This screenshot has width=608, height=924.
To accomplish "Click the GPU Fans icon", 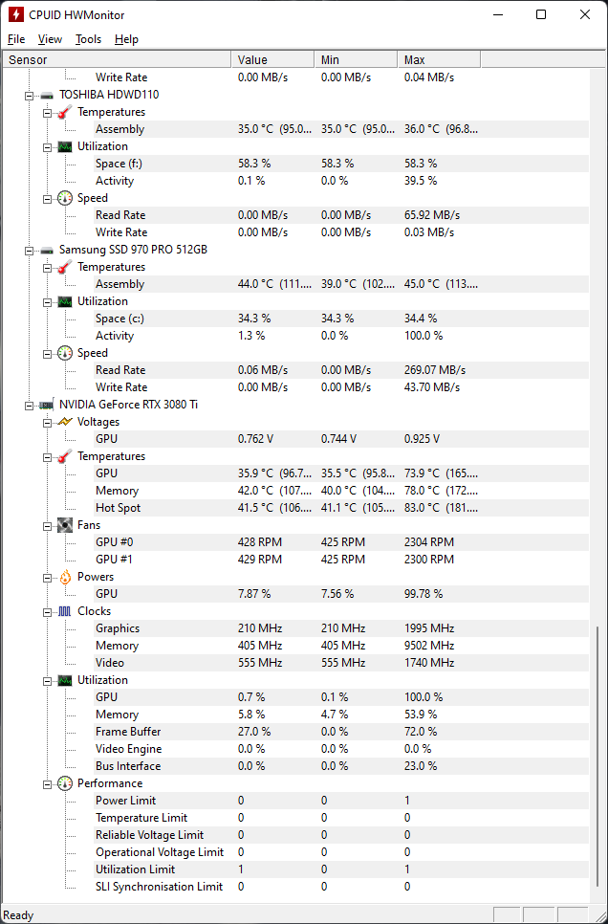I will click(65, 525).
